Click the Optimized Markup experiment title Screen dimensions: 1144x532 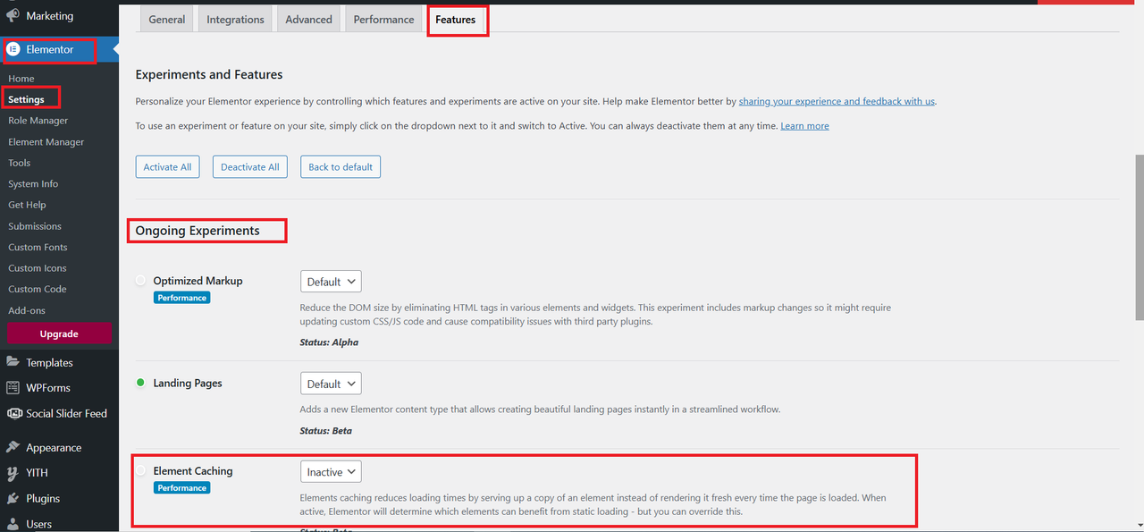[198, 281]
